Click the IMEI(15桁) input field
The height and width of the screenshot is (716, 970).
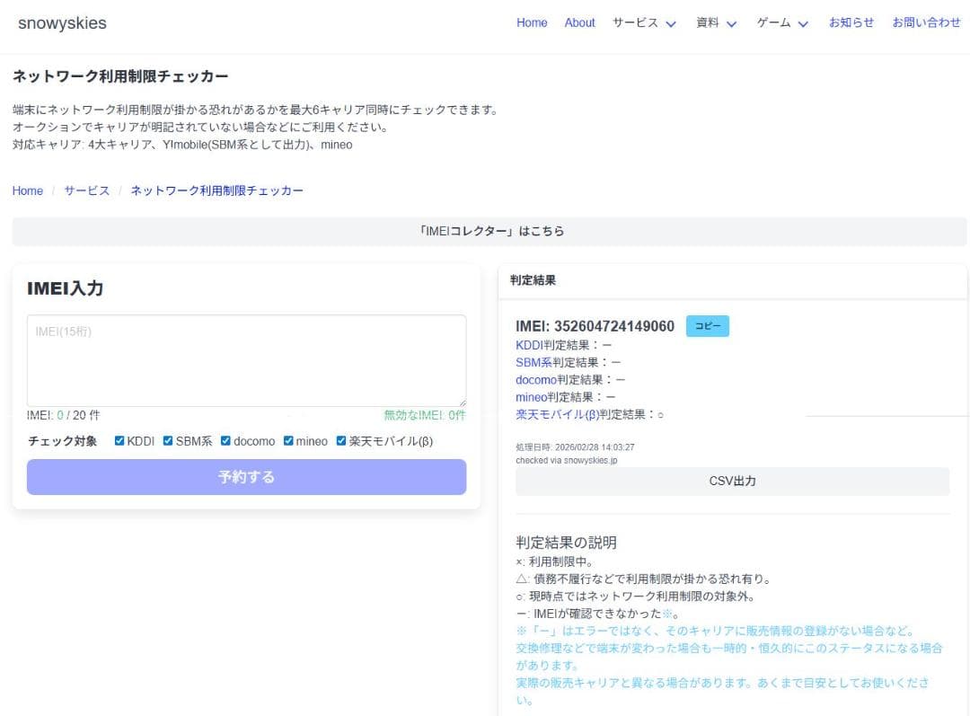click(x=246, y=359)
